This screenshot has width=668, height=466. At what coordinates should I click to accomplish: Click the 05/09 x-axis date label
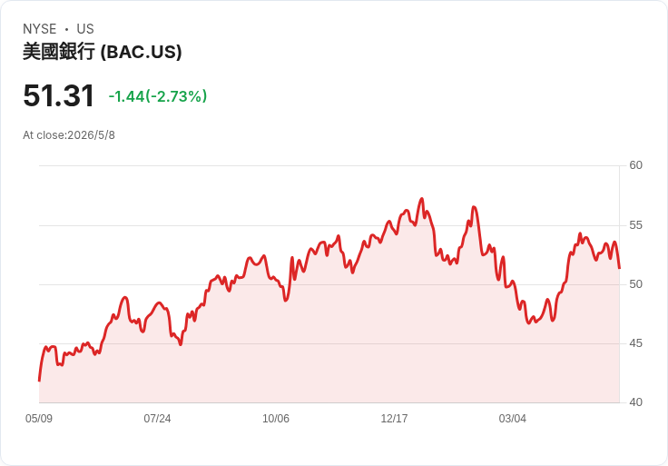coord(39,418)
